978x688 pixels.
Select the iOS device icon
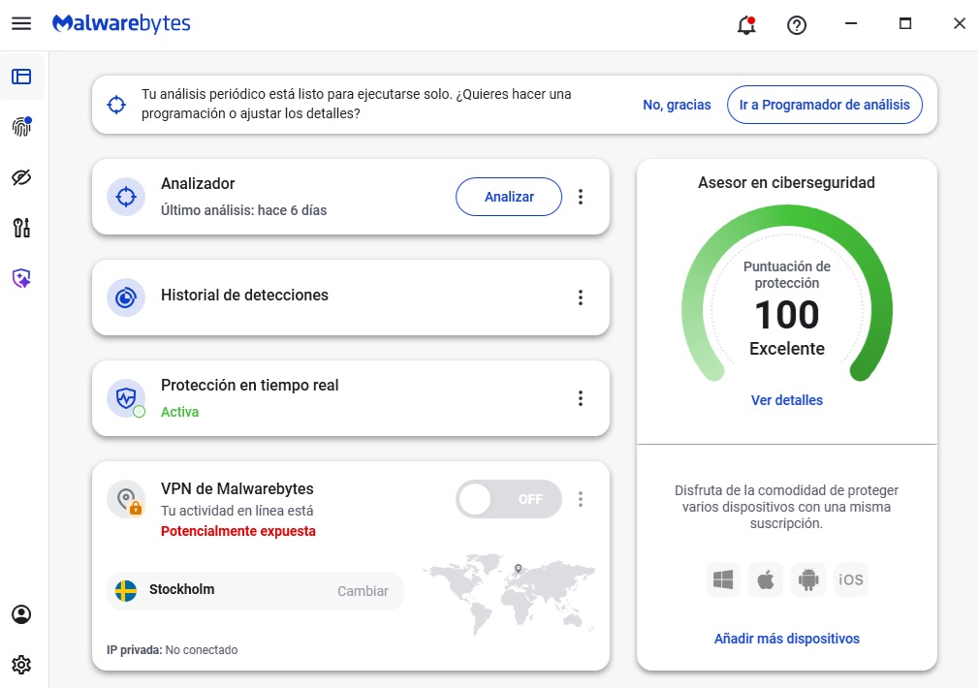(x=850, y=579)
